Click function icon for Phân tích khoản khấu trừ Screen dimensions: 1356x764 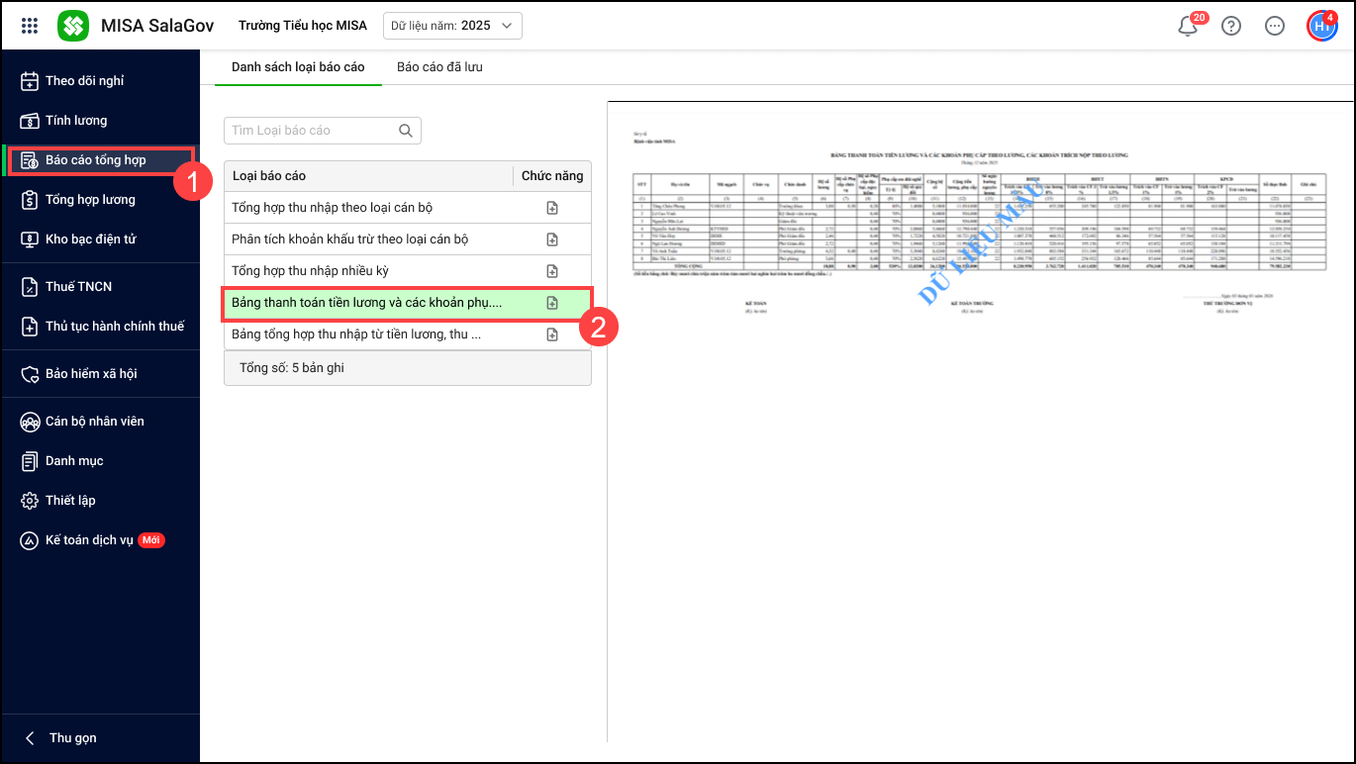[552, 239]
